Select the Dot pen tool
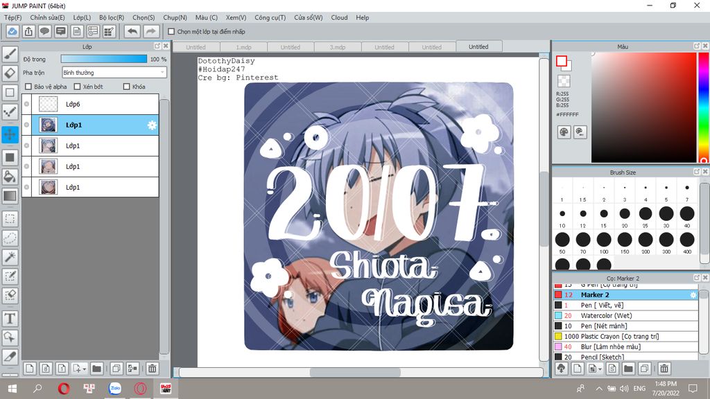 10,112
